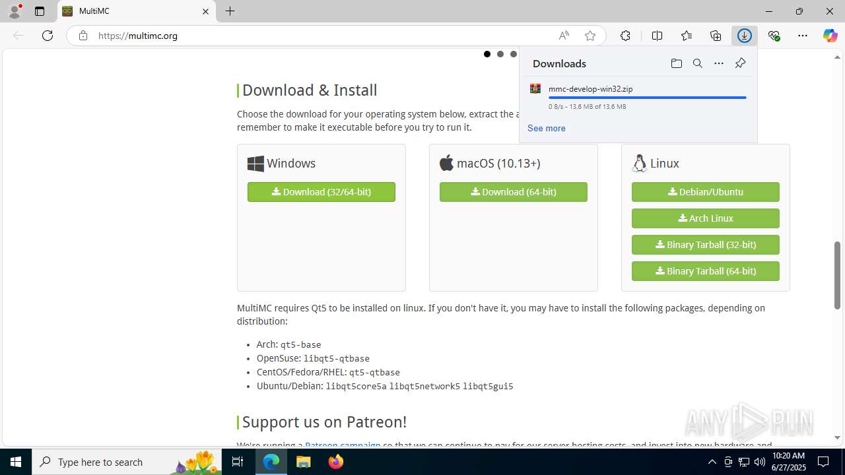The width and height of the screenshot is (845, 475).
Task: Select the MultiMC browser tab
Action: 137,11
